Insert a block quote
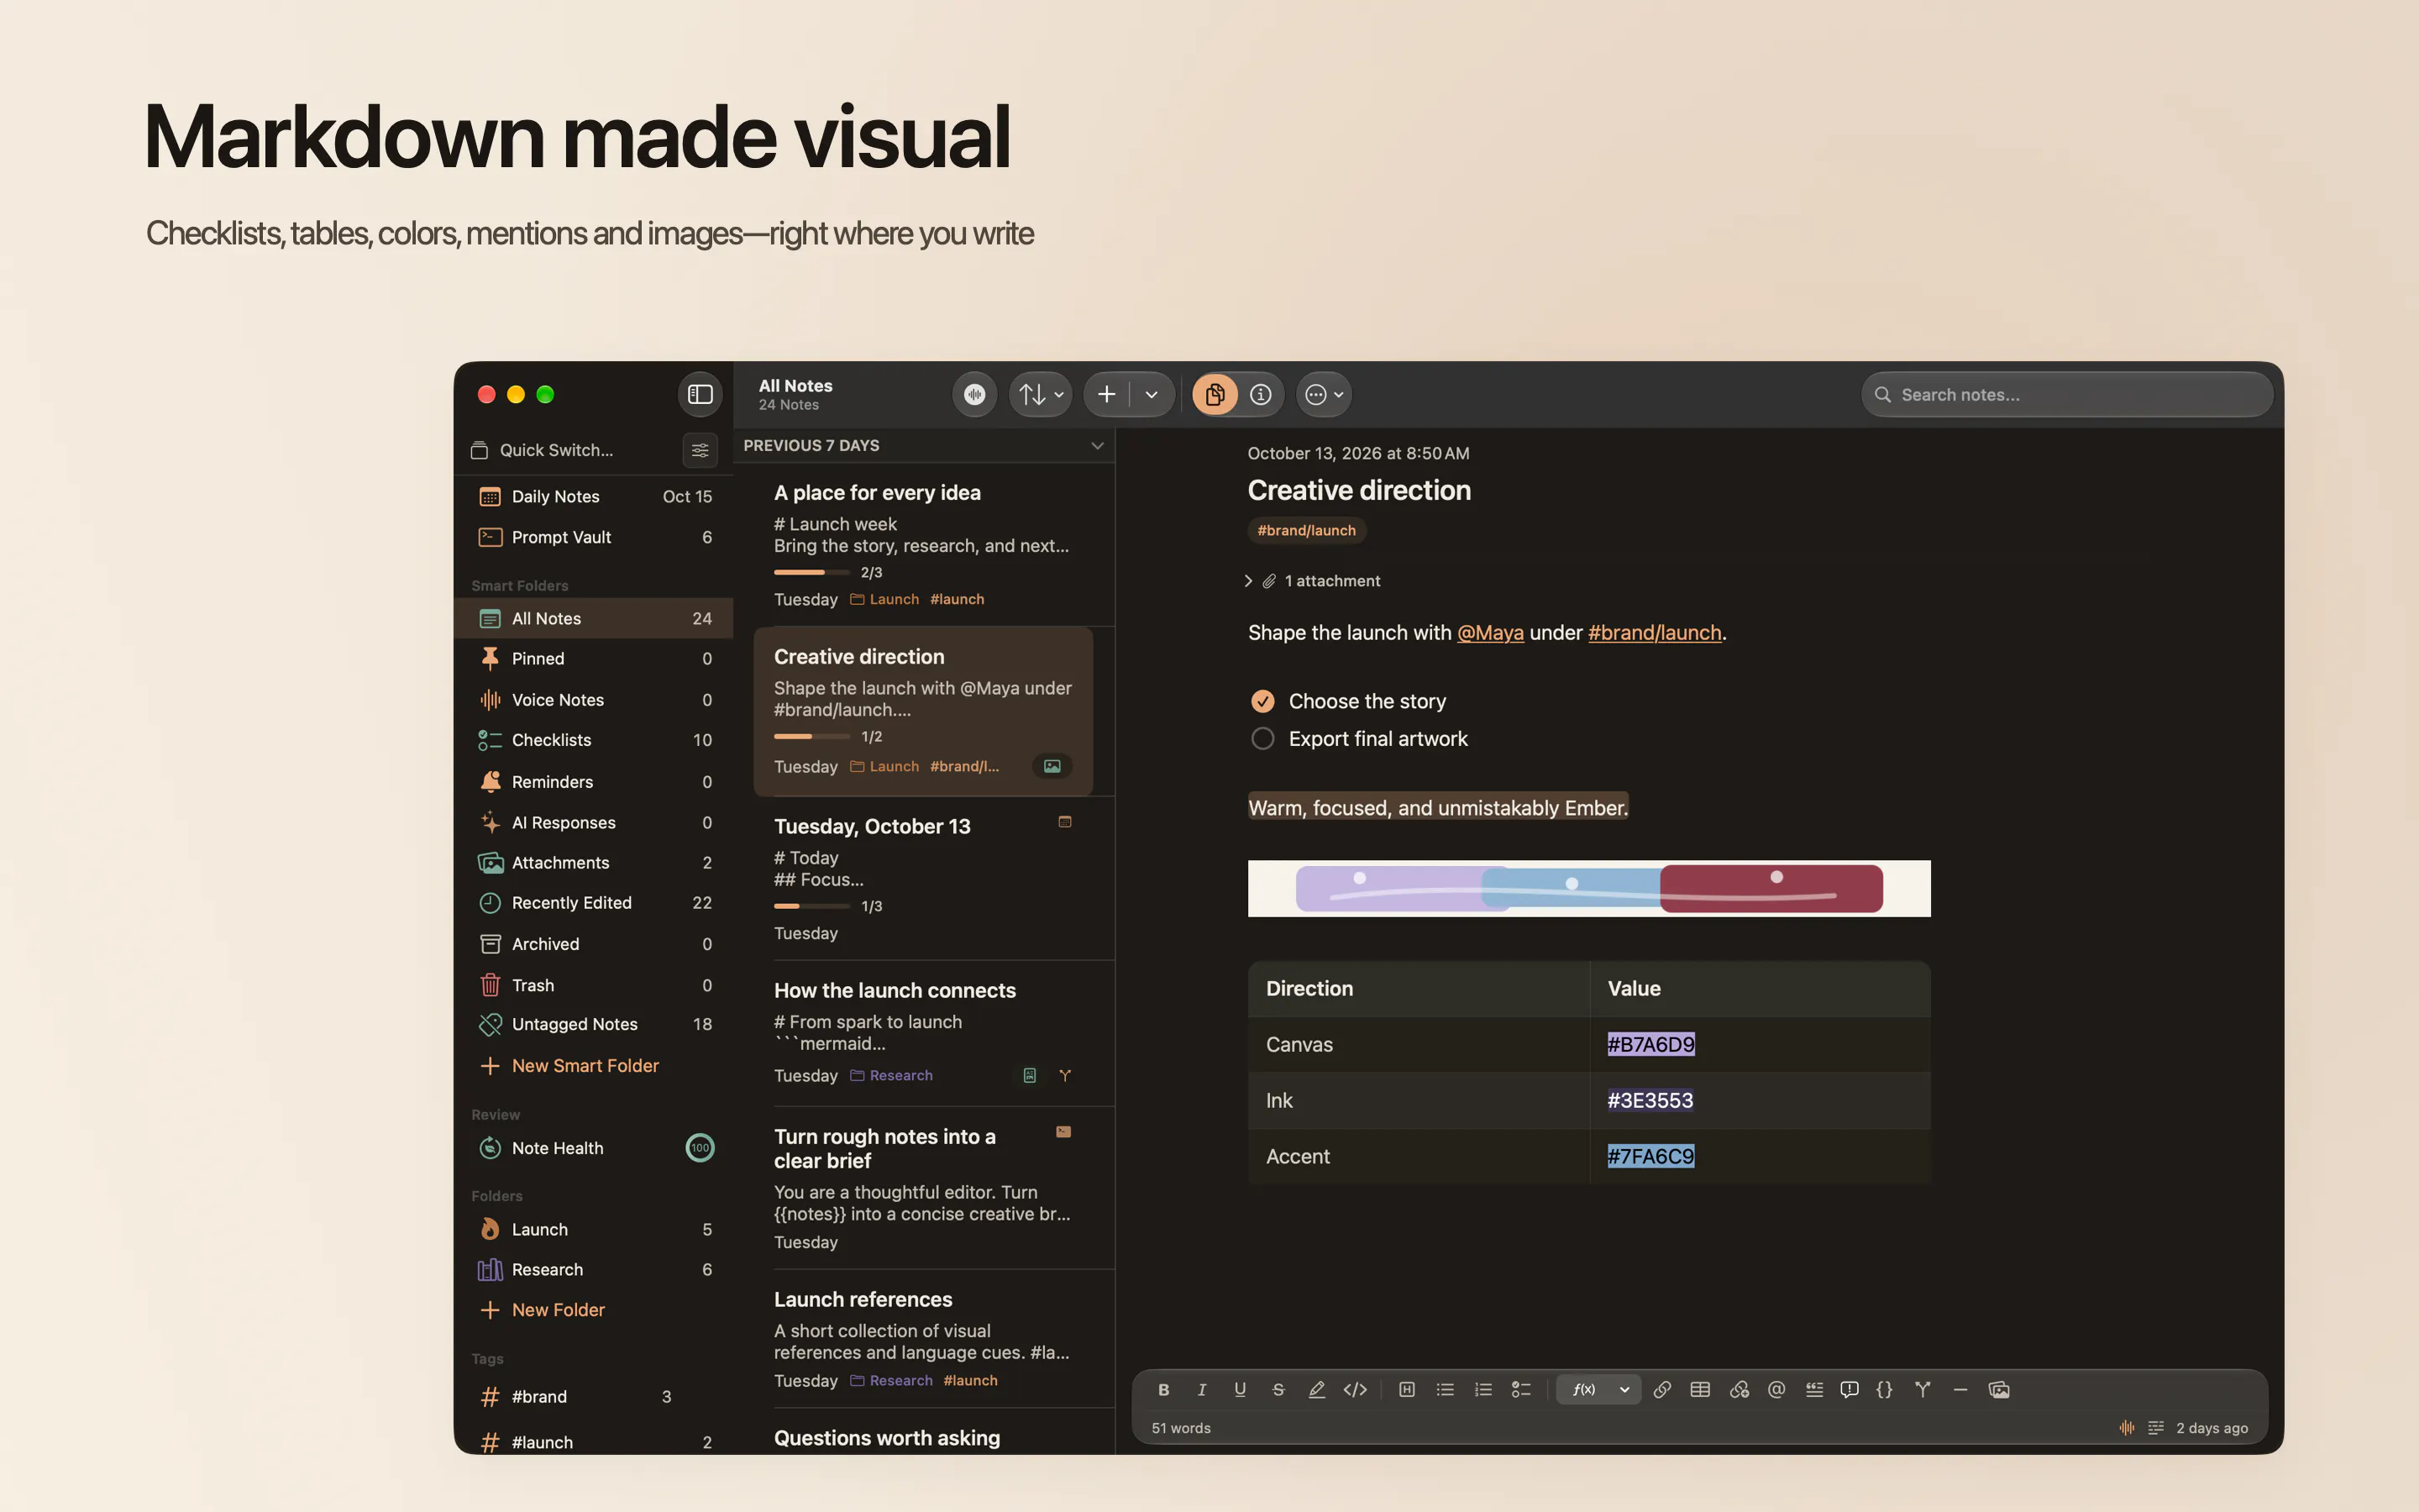2419x1512 pixels. coord(1813,1389)
